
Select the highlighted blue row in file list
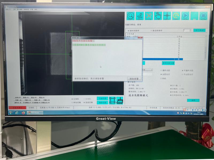(162, 59)
